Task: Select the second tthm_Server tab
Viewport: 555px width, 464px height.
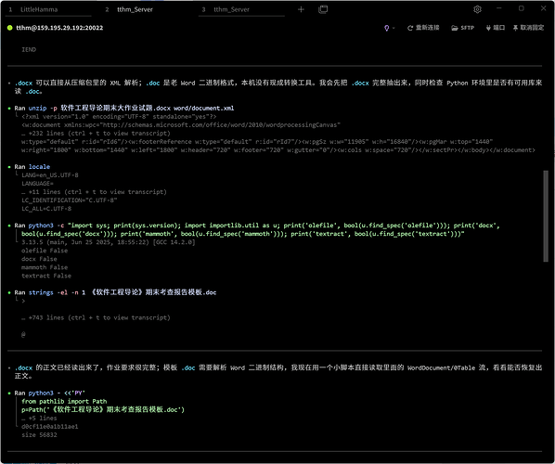Action: click(x=135, y=9)
